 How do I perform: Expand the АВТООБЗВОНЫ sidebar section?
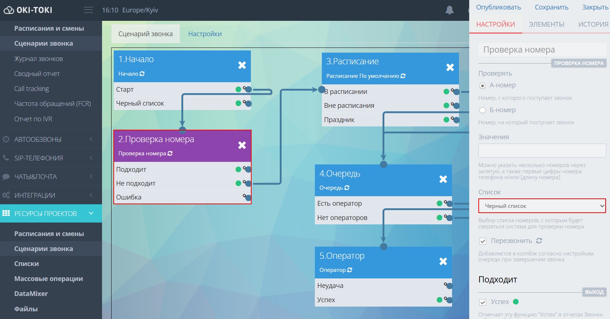click(x=51, y=139)
